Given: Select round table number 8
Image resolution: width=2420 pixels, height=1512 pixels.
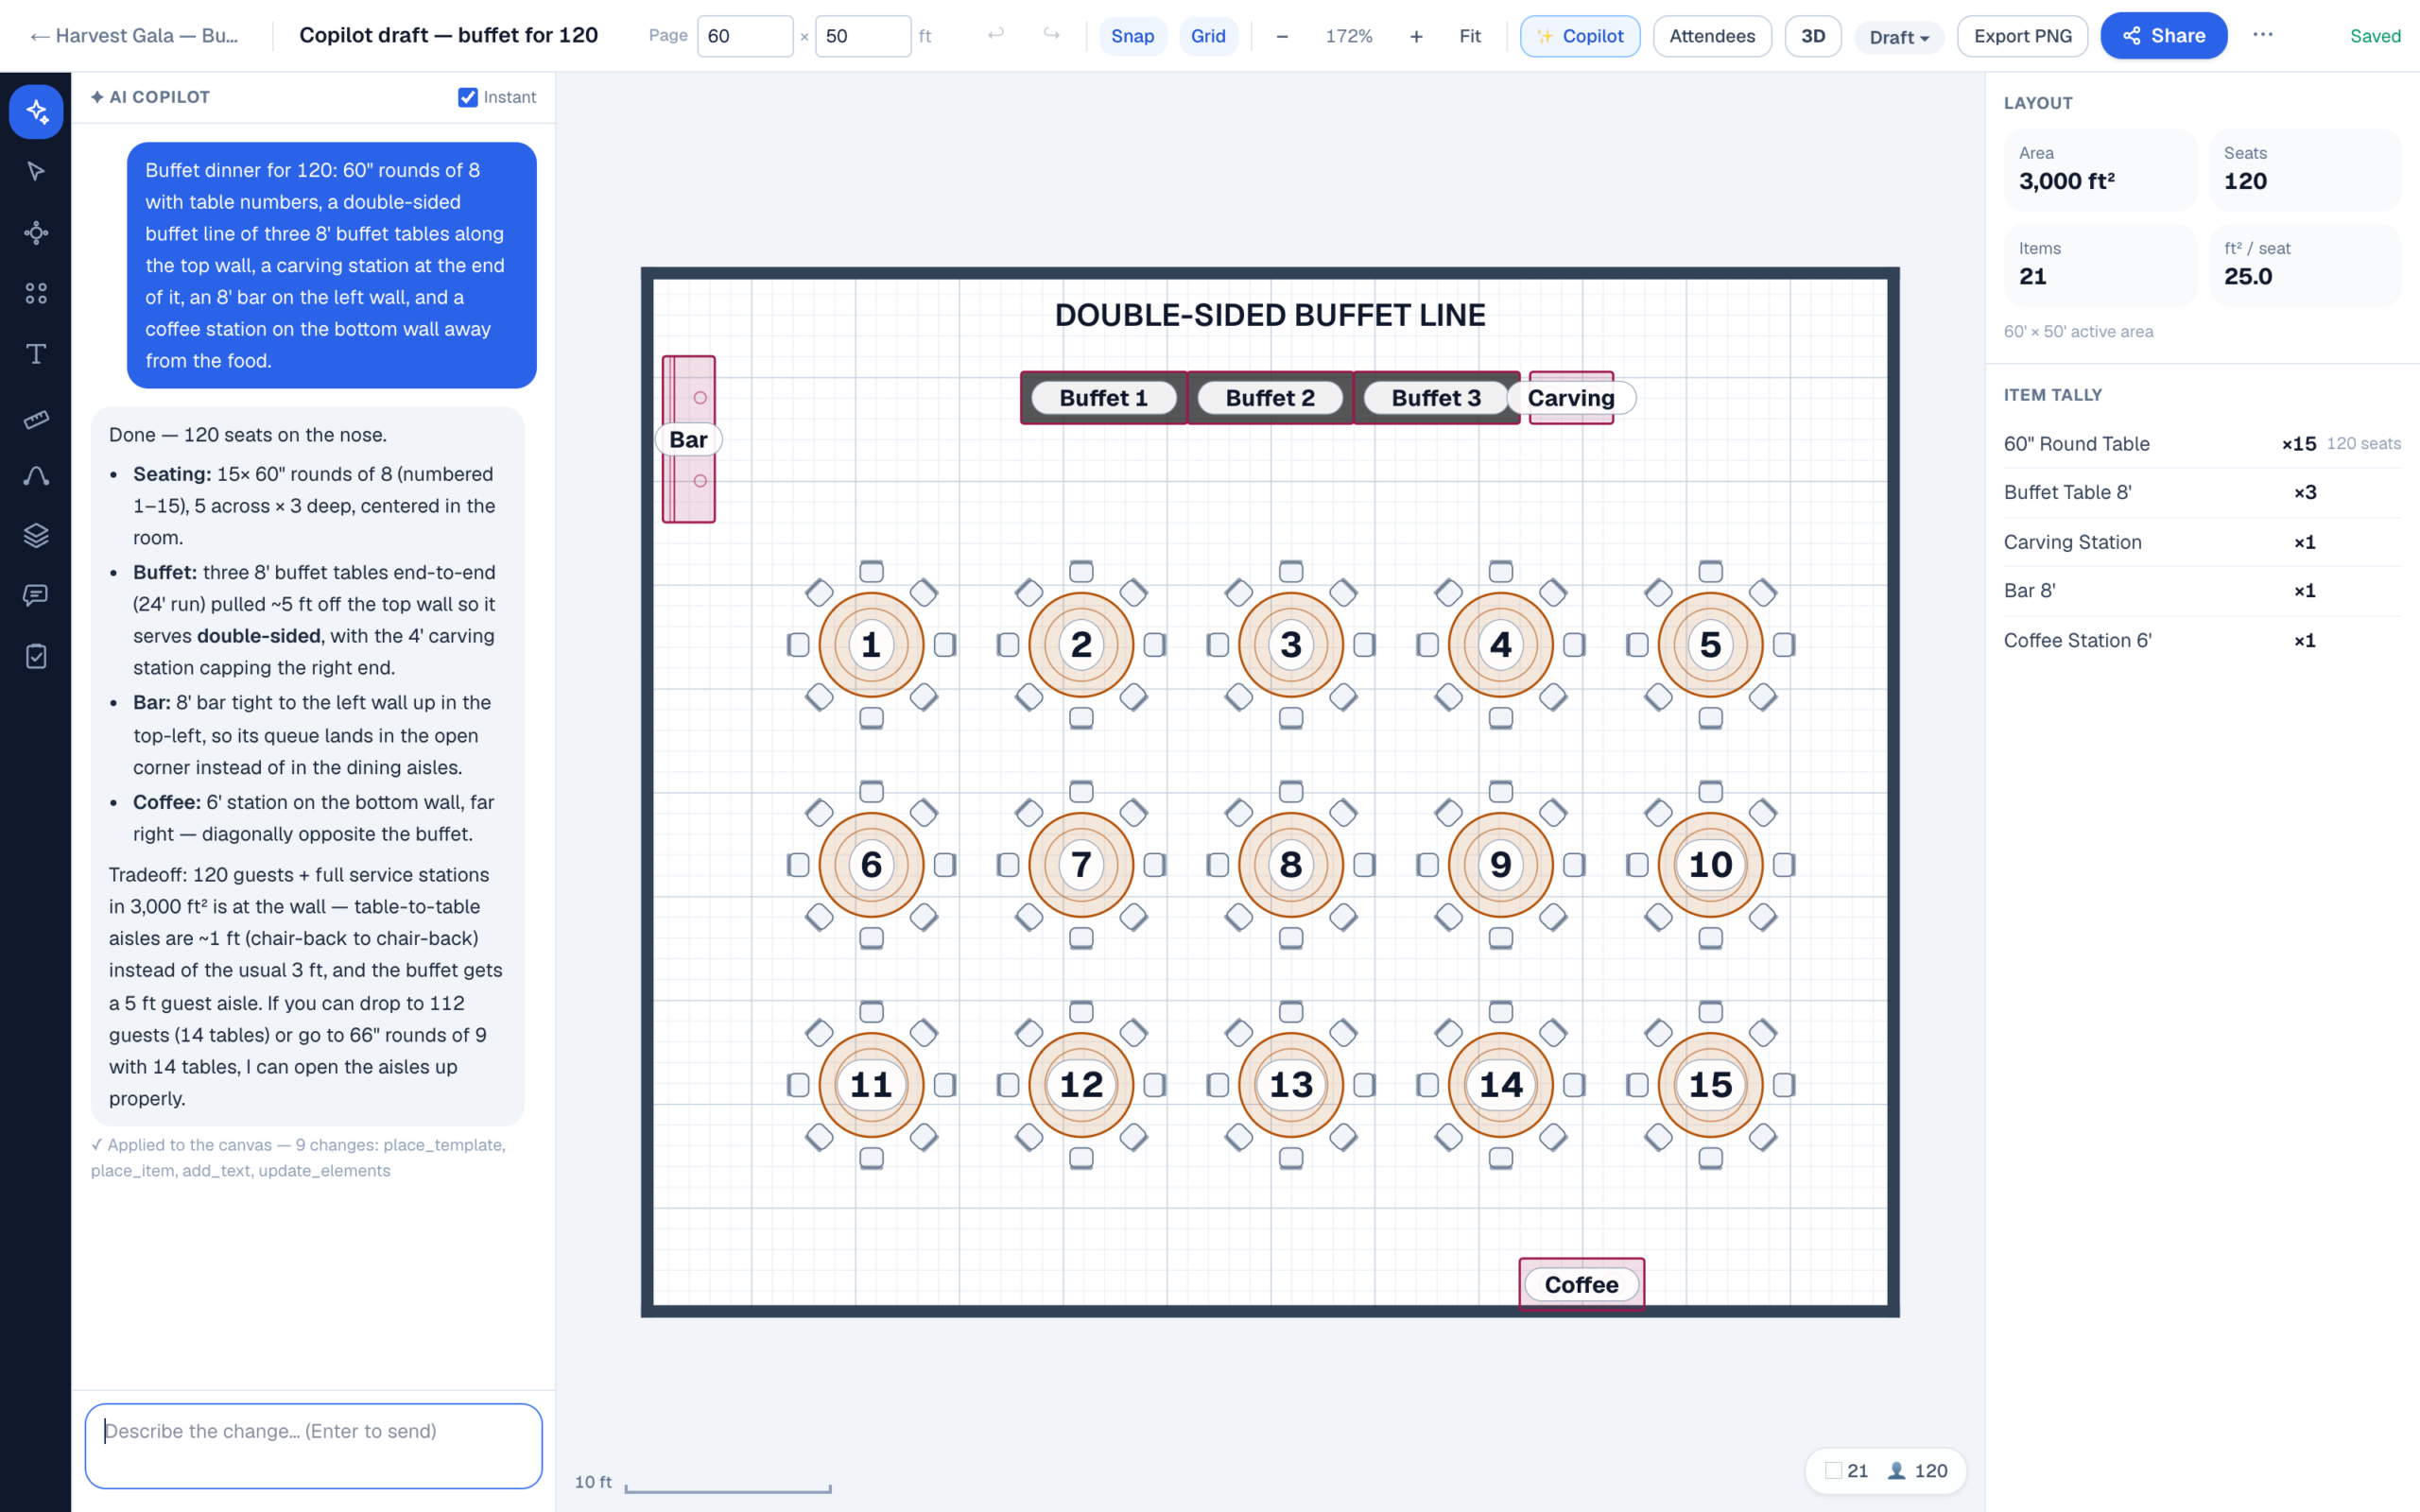Looking at the screenshot, I should [1290, 864].
